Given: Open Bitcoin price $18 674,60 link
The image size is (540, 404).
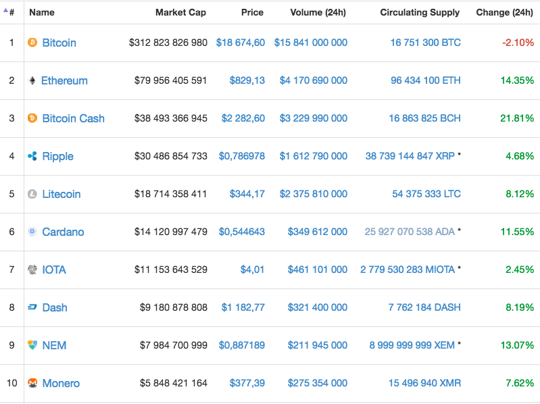Looking at the screenshot, I should pyautogui.click(x=241, y=43).
